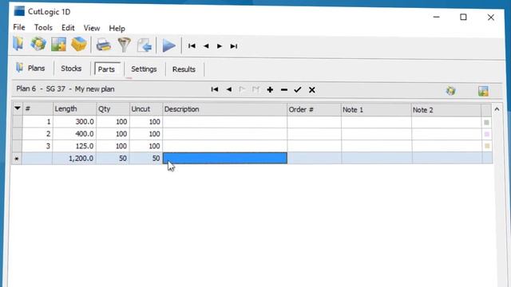Open the grid column dropdown triangle
Screen dimensions: 511x287
18,108
